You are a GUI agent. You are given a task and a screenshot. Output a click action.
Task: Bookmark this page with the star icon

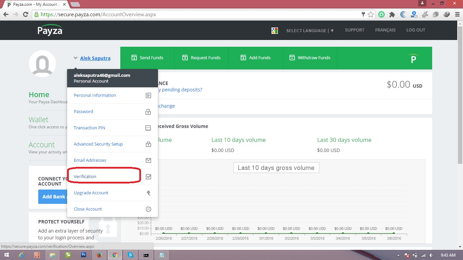click(x=371, y=15)
